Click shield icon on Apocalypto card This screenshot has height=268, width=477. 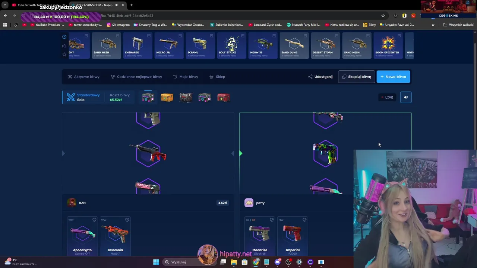tap(94, 220)
